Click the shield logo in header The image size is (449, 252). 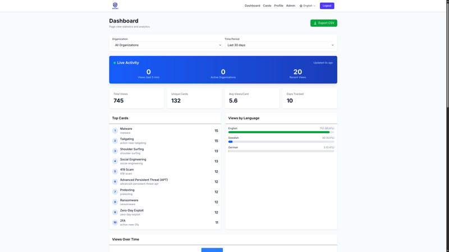[115, 6]
